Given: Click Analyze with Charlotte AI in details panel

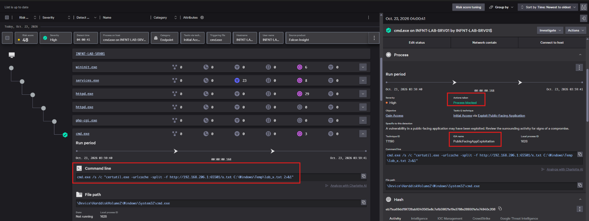Looking at the screenshot, I should point(565,169).
